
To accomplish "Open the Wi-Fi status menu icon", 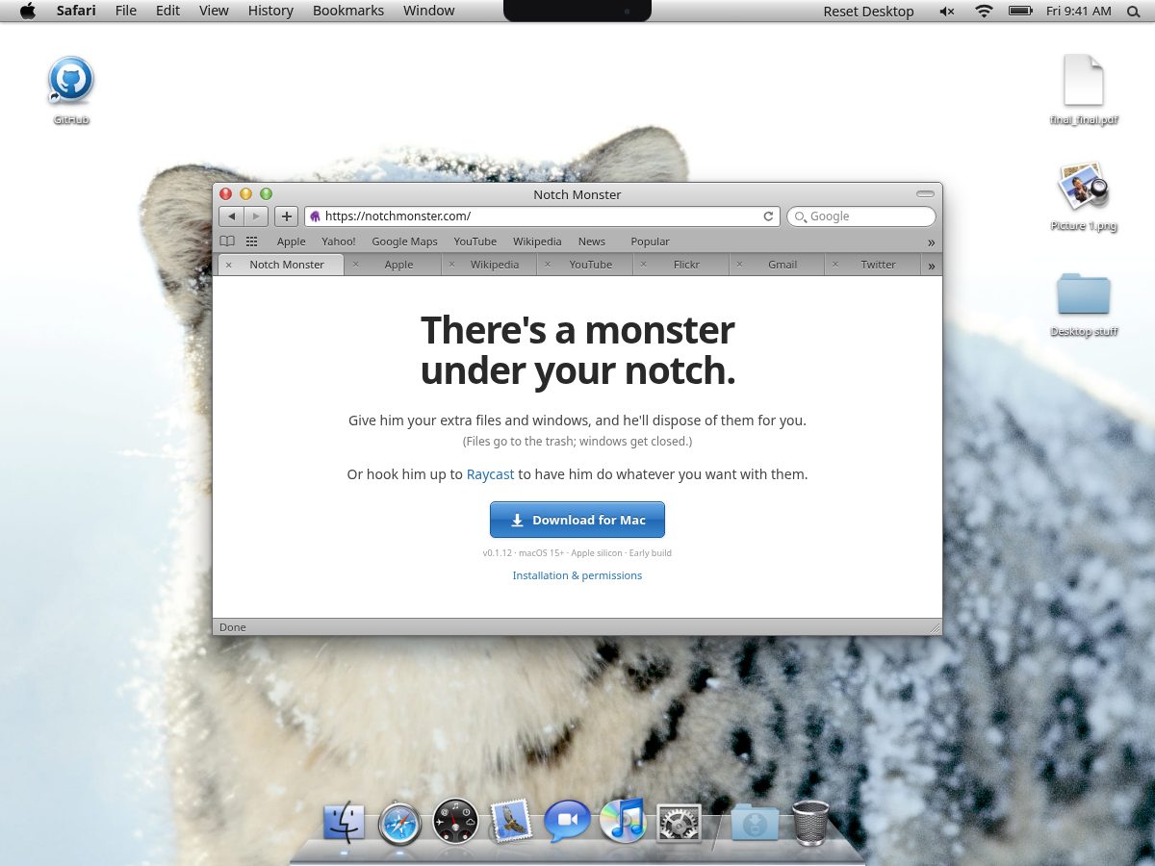I will point(984,11).
